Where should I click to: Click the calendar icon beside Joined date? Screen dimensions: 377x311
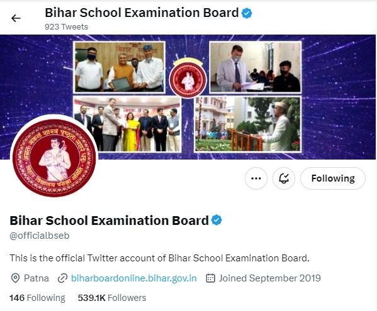210,278
